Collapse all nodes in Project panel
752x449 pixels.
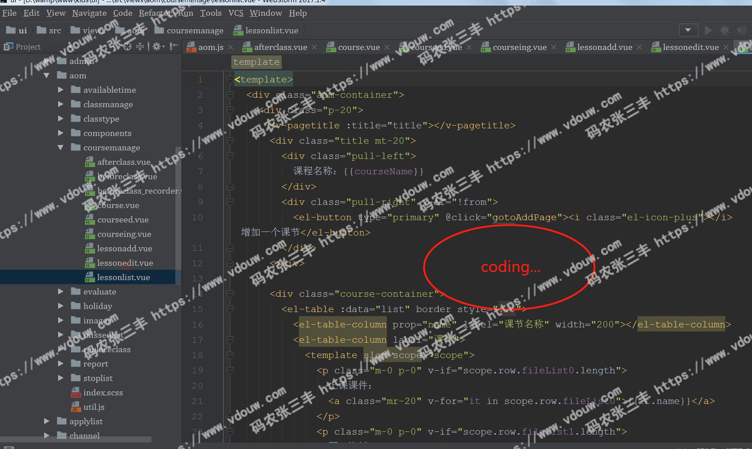pyautogui.click(x=140, y=46)
